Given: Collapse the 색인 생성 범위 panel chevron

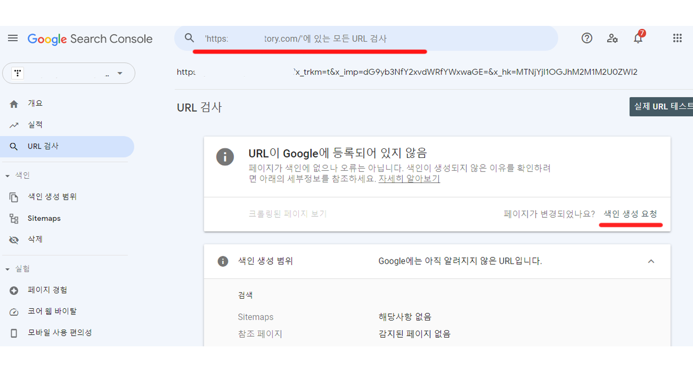Looking at the screenshot, I should [x=651, y=262].
